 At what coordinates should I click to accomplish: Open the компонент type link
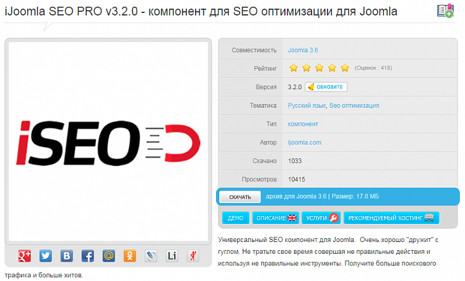click(x=303, y=124)
